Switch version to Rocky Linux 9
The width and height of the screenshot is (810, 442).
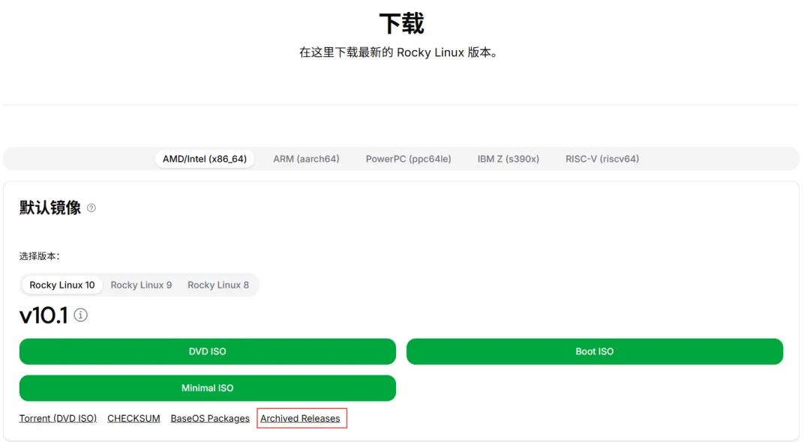coord(141,285)
